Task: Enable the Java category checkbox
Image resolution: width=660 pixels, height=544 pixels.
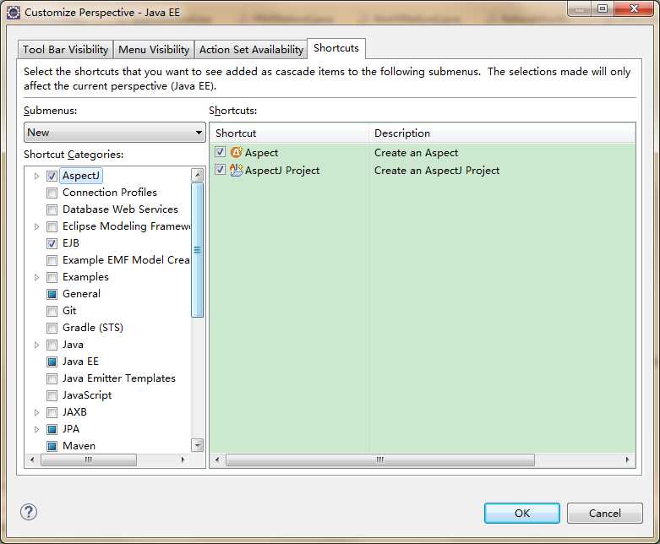Action: (52, 345)
